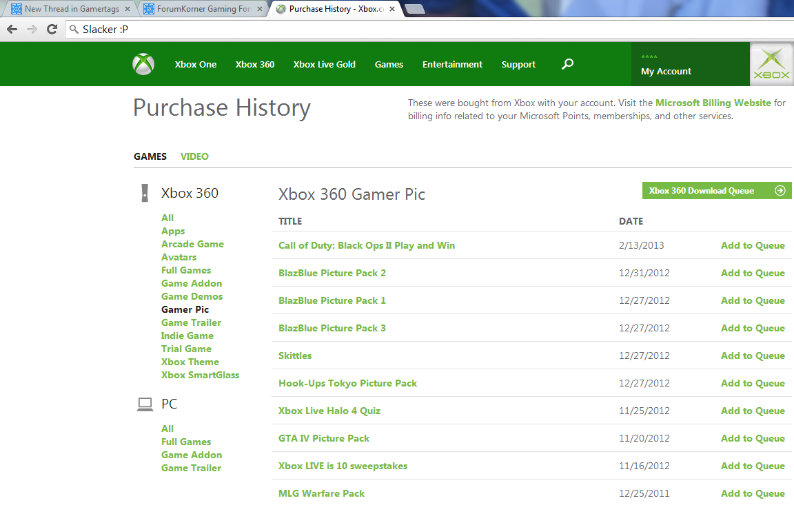This screenshot has width=794, height=505.
Task: Open Xbox LIVE is 10 sweepstakes
Action: coord(343,466)
